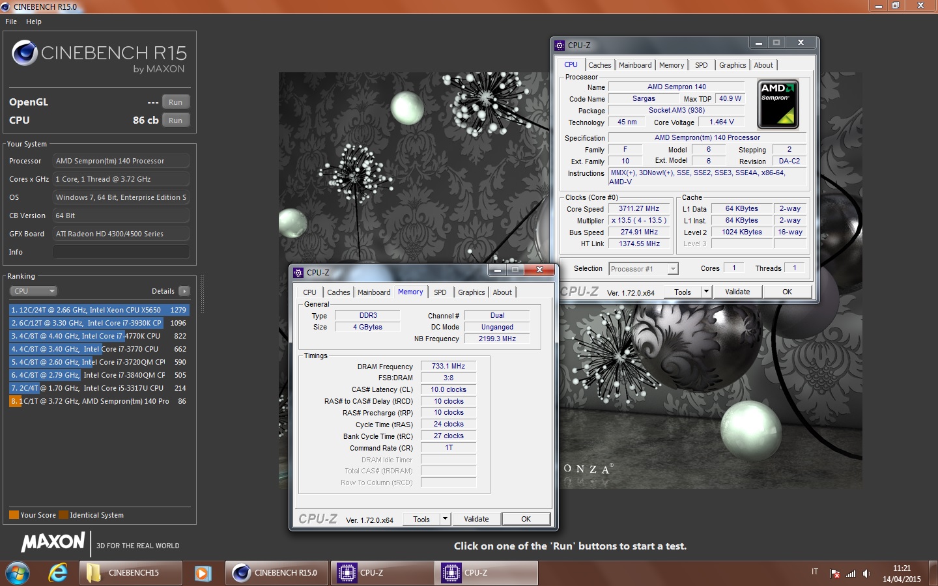Select the second CPU-Z taskbar button
The width and height of the screenshot is (938, 586).
486,573
